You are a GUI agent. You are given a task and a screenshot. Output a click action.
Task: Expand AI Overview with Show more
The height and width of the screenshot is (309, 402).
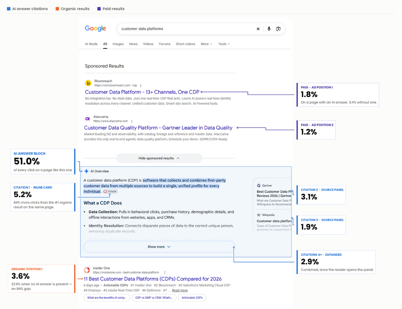click(x=159, y=247)
